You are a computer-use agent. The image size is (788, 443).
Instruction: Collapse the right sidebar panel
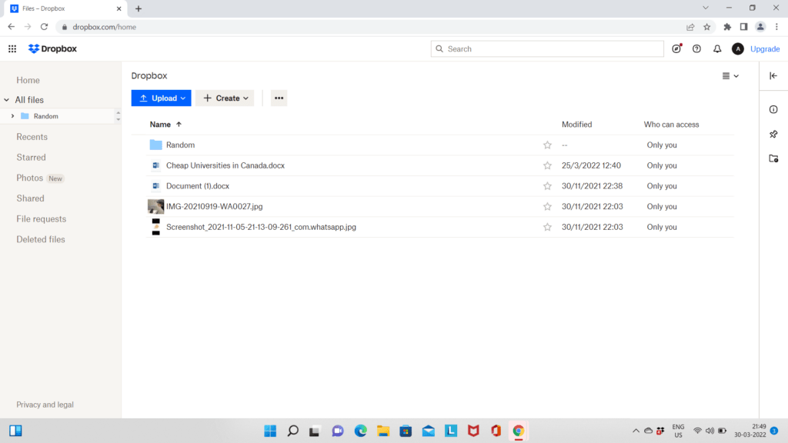(x=773, y=75)
